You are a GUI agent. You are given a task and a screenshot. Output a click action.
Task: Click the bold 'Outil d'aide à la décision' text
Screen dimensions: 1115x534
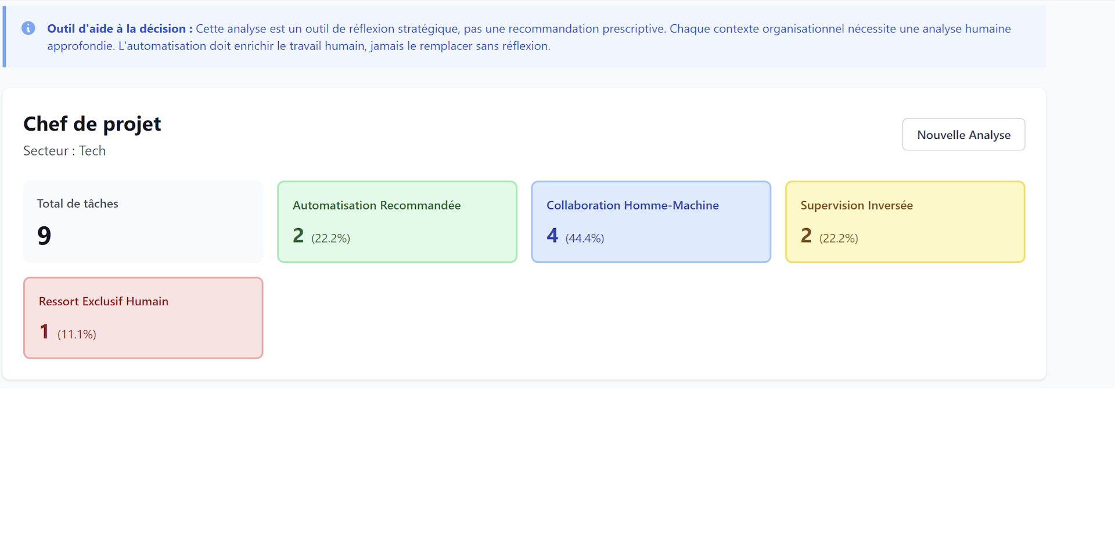119,28
